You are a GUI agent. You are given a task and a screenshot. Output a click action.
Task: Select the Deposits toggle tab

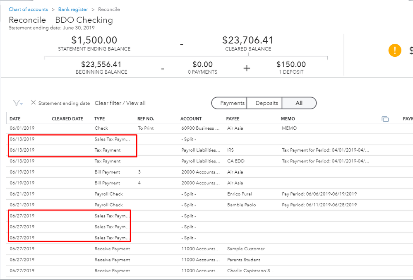click(267, 103)
